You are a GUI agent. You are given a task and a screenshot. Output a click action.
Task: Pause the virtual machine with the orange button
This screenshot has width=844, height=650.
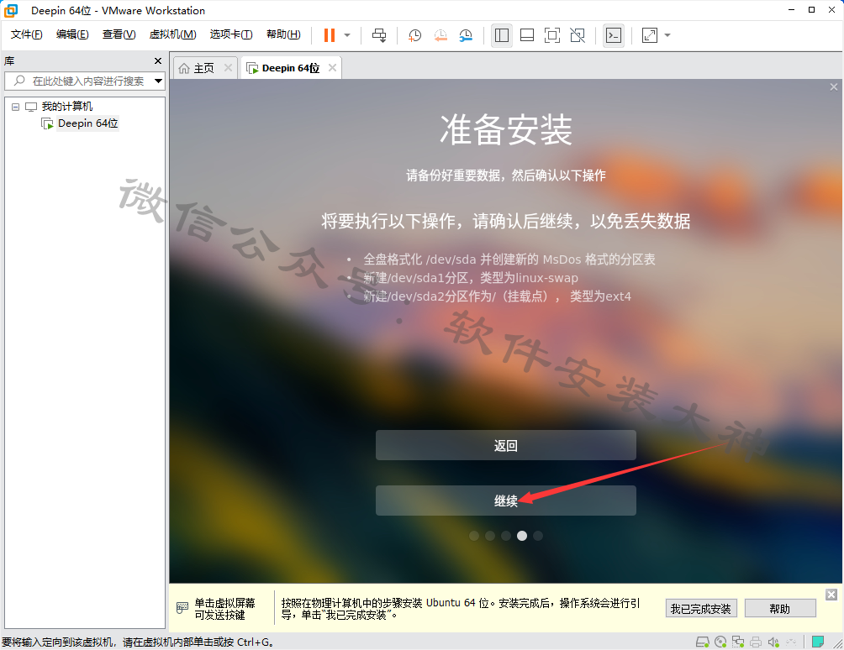tap(330, 35)
